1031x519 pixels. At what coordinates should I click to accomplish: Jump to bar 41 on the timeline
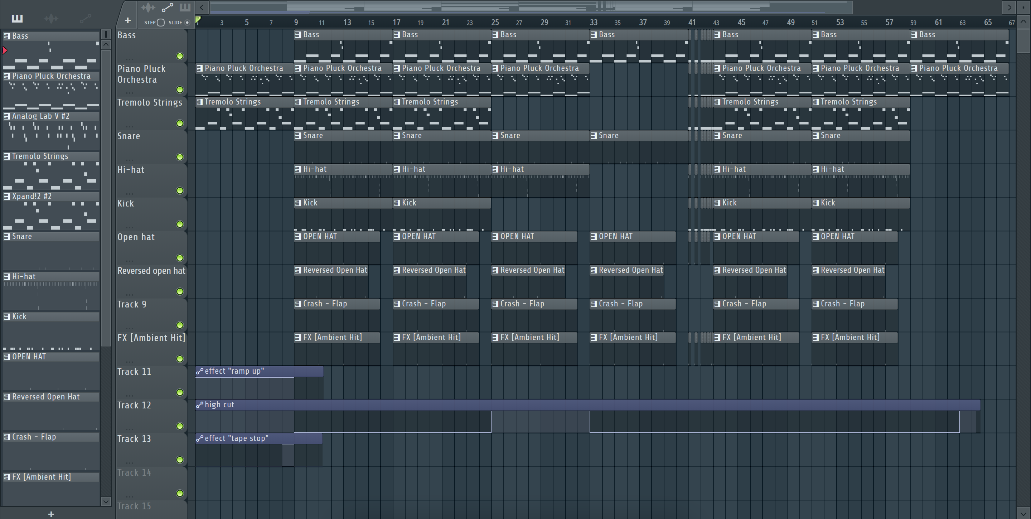tap(692, 23)
